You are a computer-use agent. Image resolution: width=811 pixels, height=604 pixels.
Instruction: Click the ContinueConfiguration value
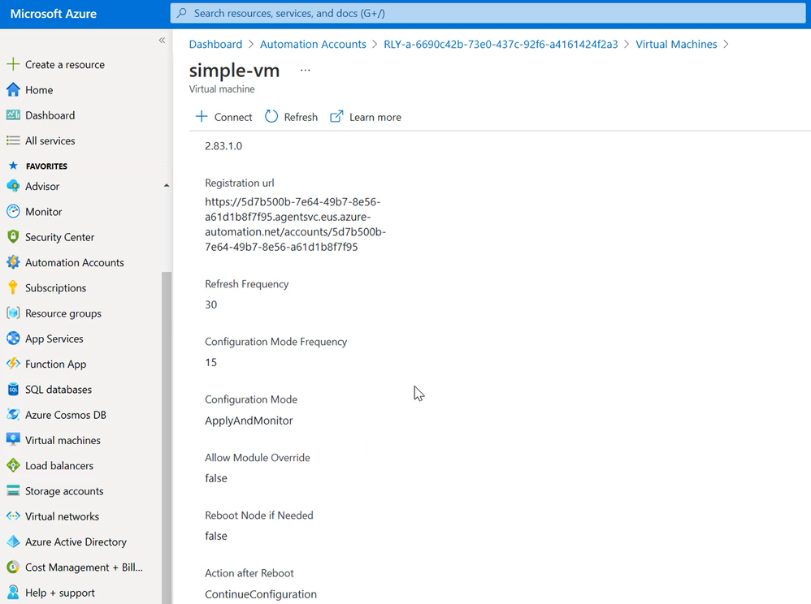click(x=261, y=594)
